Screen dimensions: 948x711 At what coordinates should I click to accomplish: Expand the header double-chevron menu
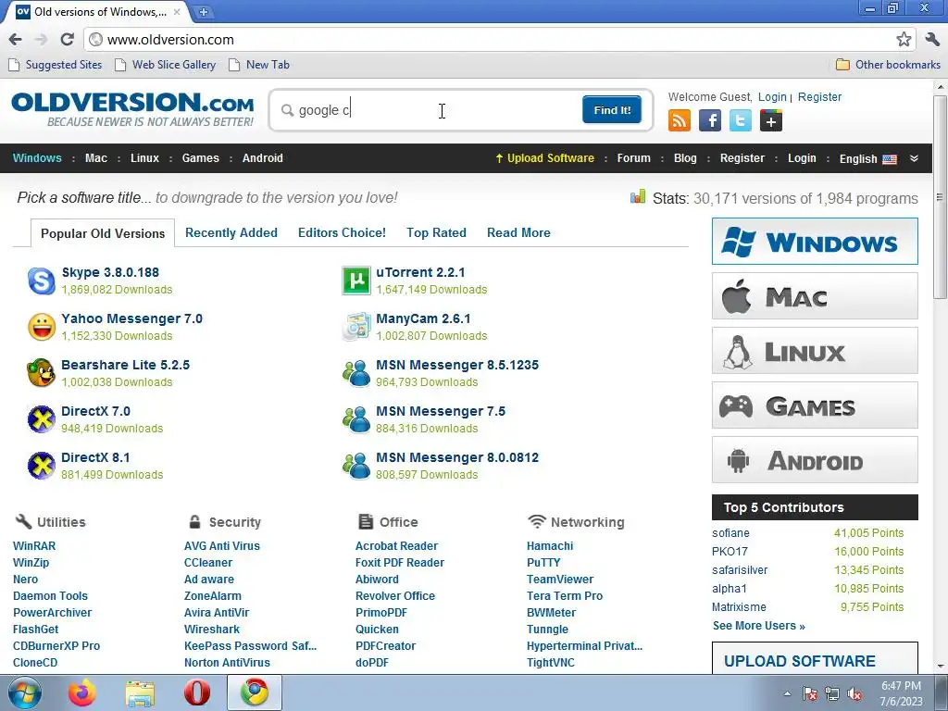coord(914,158)
